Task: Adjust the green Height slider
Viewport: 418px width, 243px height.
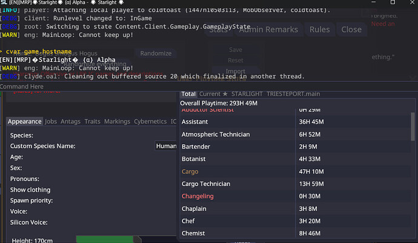Action: tap(108, 239)
